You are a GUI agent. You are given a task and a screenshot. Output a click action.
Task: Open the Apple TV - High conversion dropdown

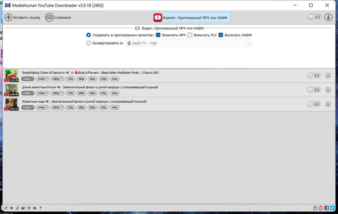[188, 43]
